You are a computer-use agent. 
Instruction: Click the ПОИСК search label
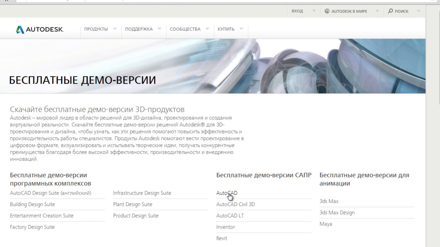[x=401, y=11]
